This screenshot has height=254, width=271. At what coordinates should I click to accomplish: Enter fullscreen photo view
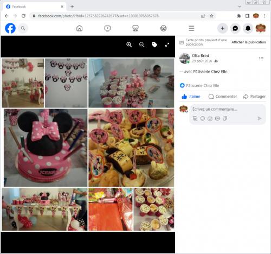[167, 45]
